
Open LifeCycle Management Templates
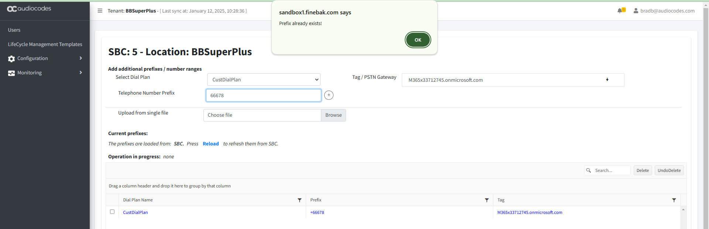click(45, 44)
